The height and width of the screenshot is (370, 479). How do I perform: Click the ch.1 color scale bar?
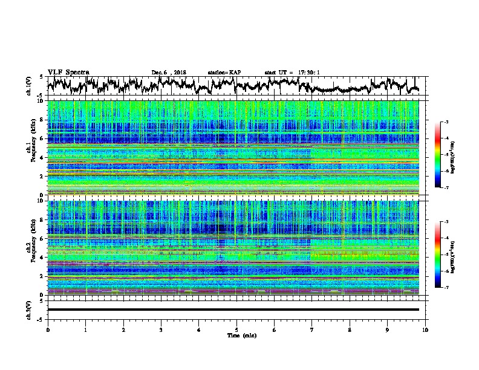coord(437,155)
